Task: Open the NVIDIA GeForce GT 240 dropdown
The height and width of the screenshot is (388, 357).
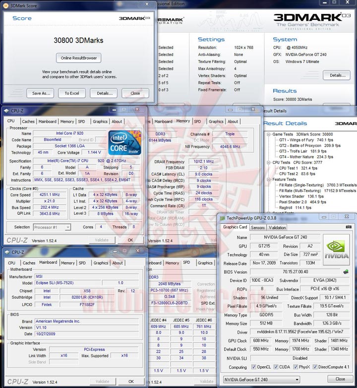Action: (x=261, y=380)
